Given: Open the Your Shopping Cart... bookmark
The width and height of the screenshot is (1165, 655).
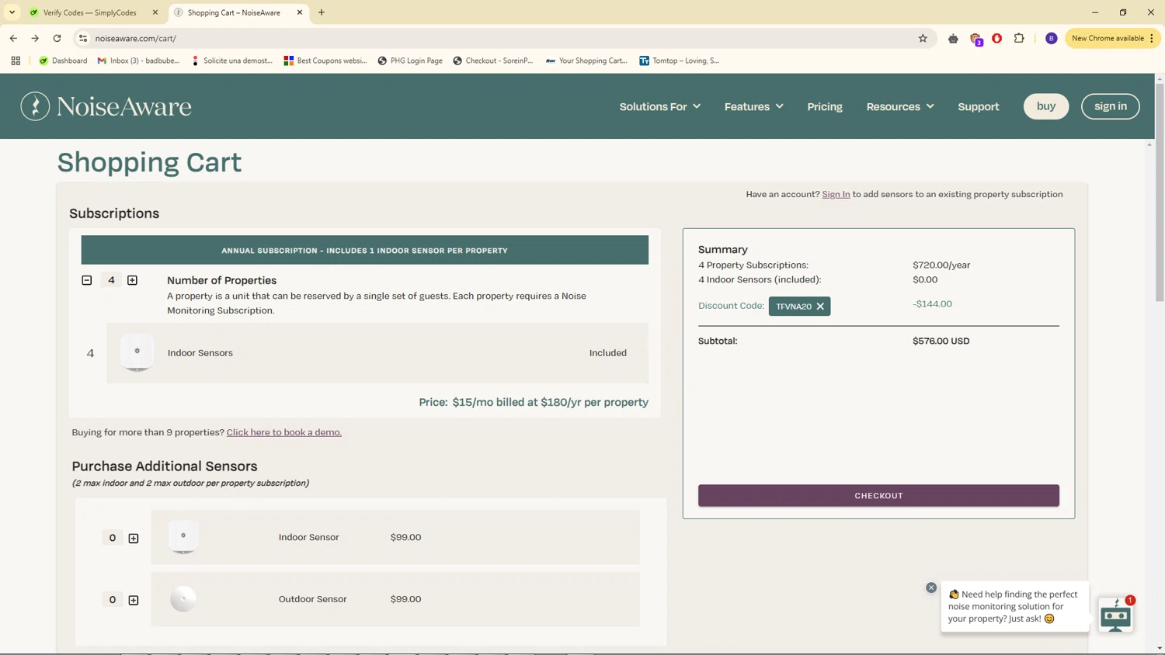Looking at the screenshot, I should (586, 61).
